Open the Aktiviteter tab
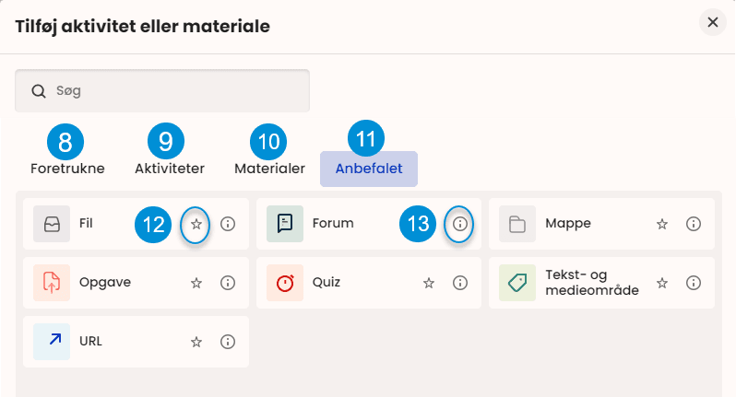This screenshot has height=397, width=736. (170, 169)
